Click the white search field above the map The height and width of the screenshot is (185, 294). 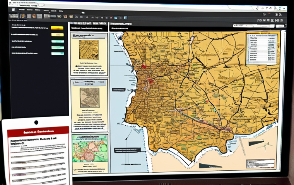pos(254,26)
